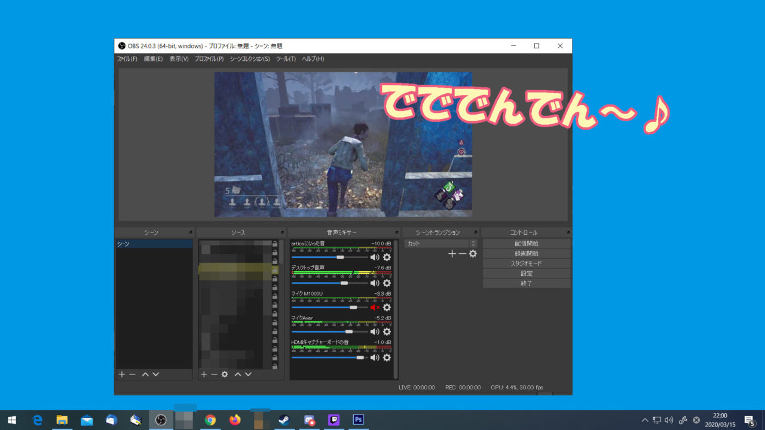This screenshot has height=430, width=765.
Task: Mute the マイクAver channel speaker
Action: [x=375, y=331]
